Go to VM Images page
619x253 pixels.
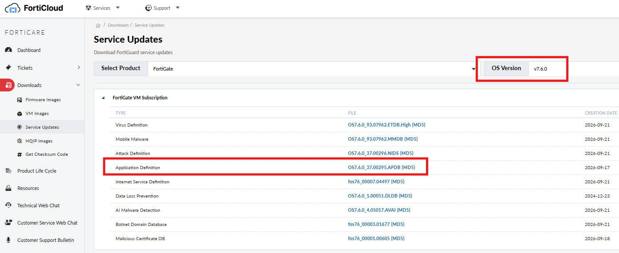pos(37,114)
